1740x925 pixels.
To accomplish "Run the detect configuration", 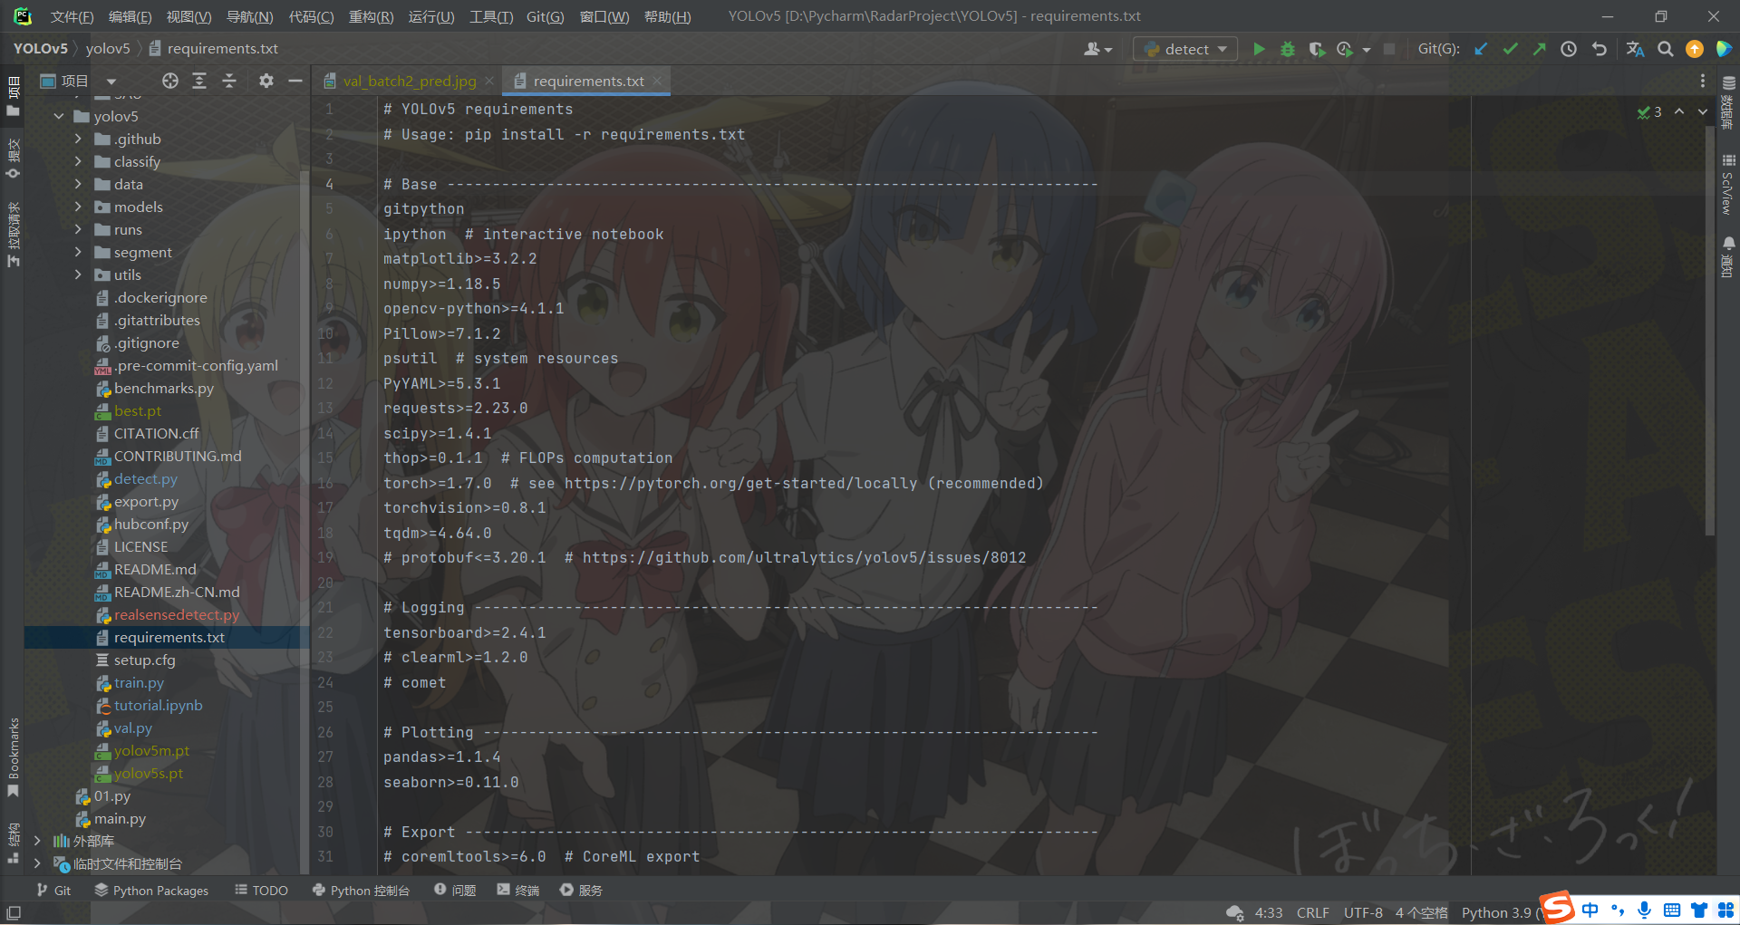I will tap(1259, 49).
